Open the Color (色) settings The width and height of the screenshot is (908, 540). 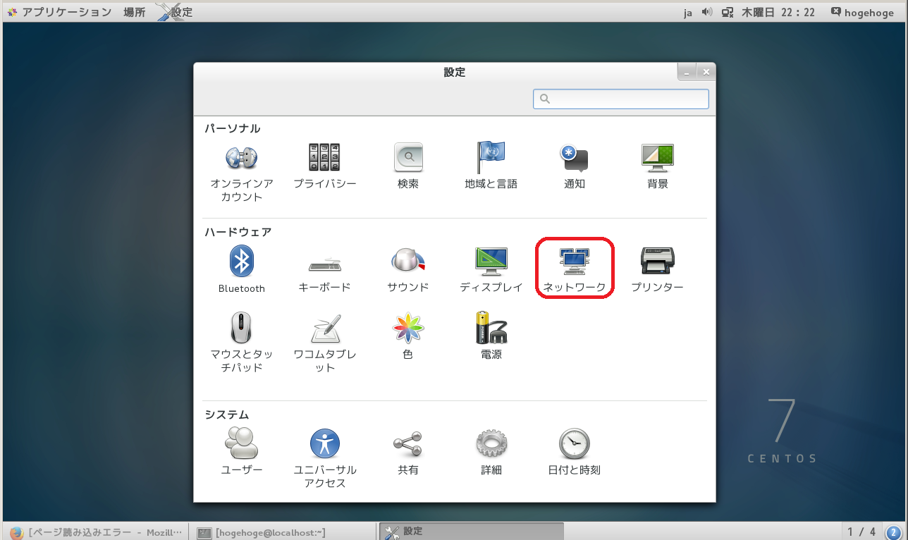[408, 336]
